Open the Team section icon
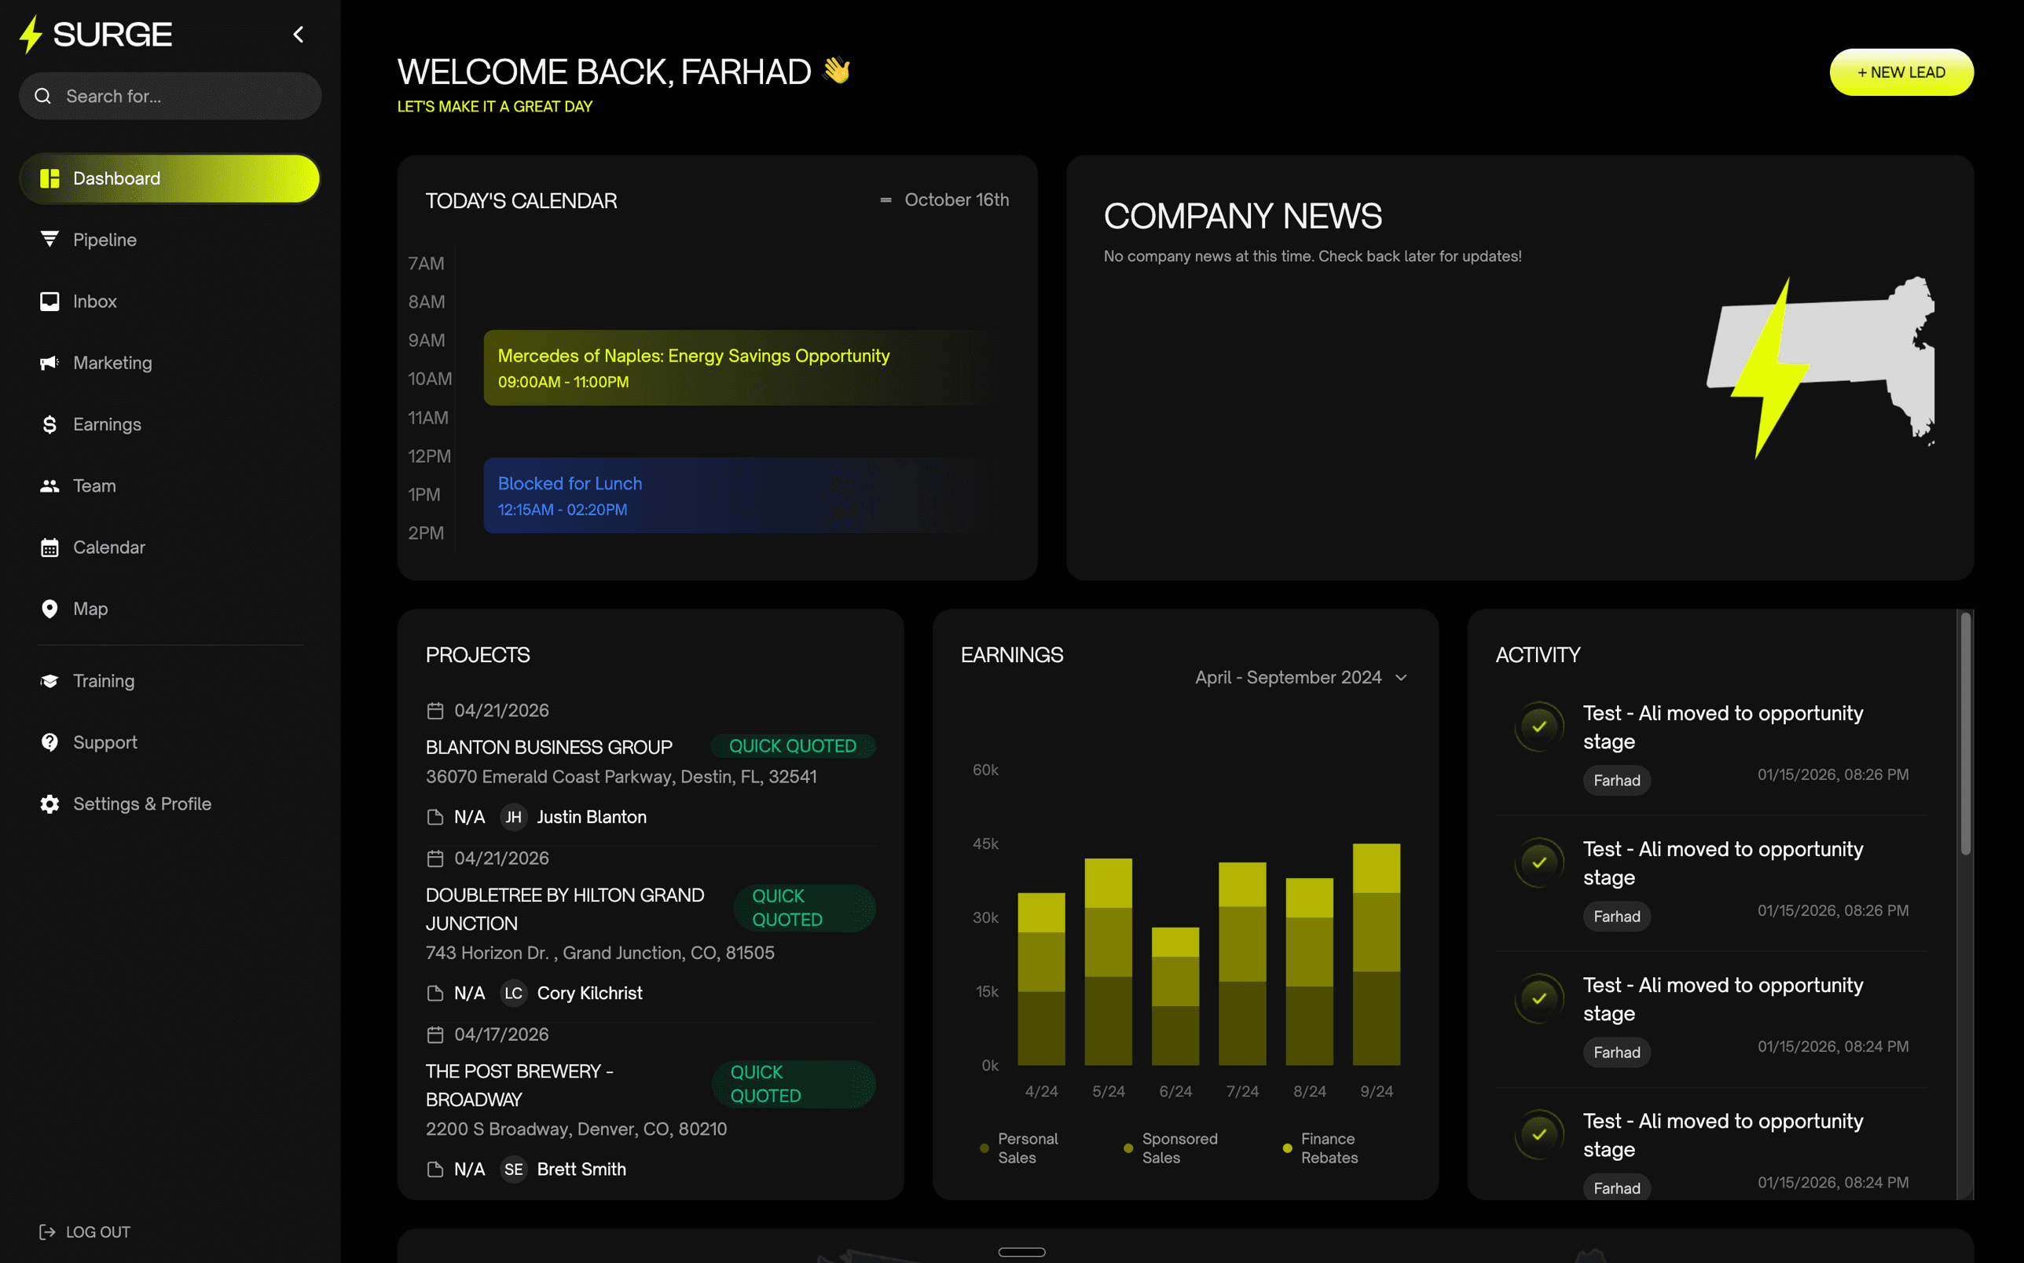 pos(49,485)
